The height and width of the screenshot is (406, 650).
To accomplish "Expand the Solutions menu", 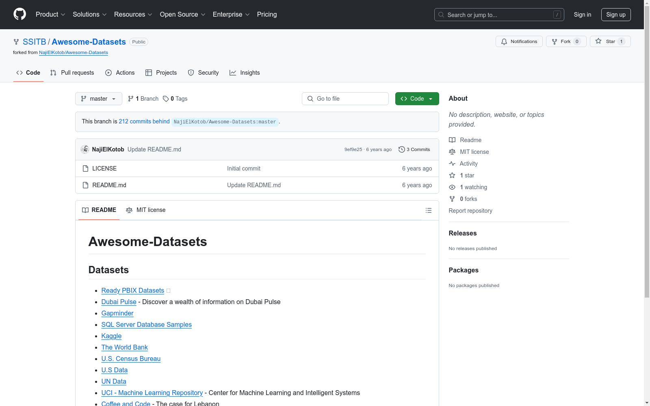I will pyautogui.click(x=90, y=15).
